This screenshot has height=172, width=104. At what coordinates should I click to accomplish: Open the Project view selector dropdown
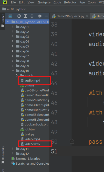[12, 16]
